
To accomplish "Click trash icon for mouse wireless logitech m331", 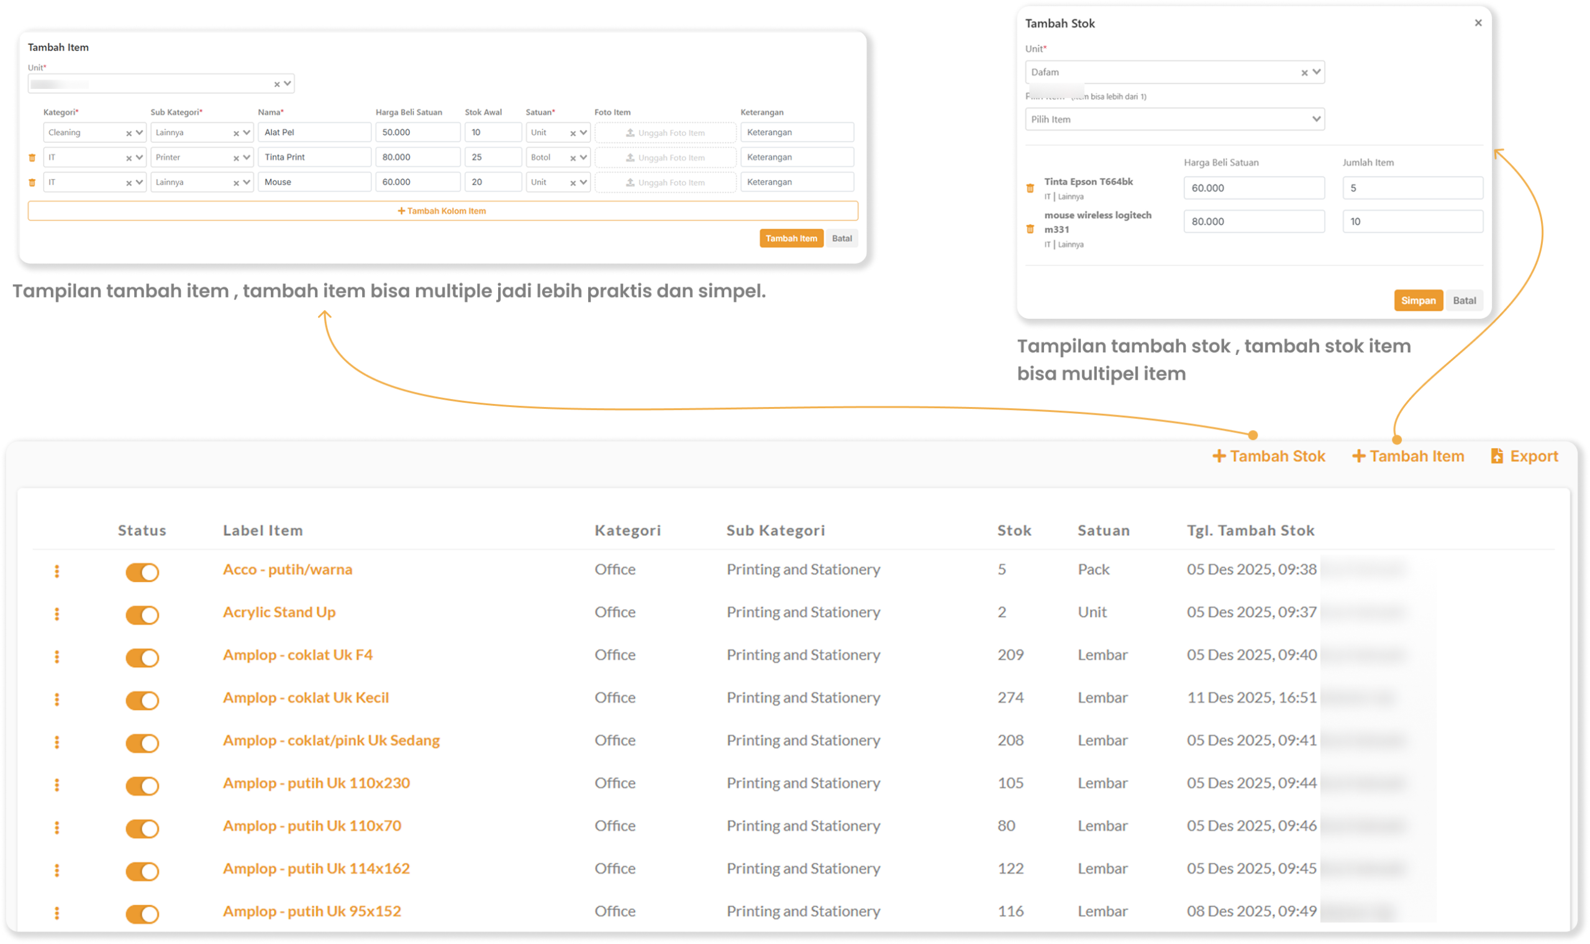I will (x=1030, y=229).
